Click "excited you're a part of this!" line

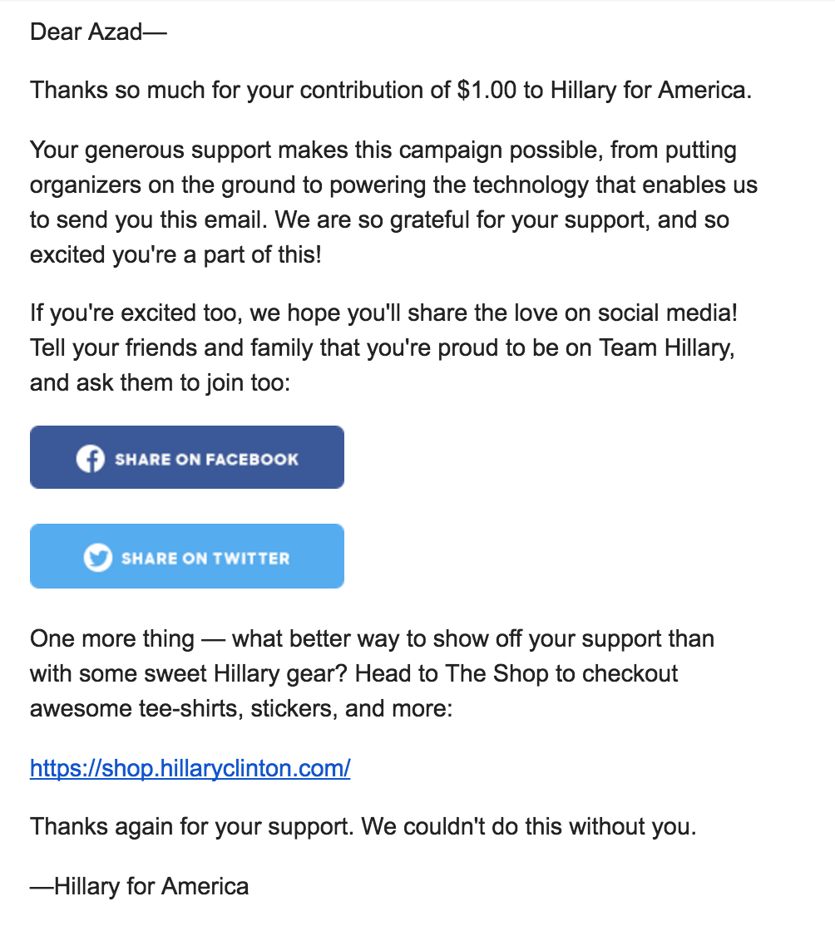175,254
